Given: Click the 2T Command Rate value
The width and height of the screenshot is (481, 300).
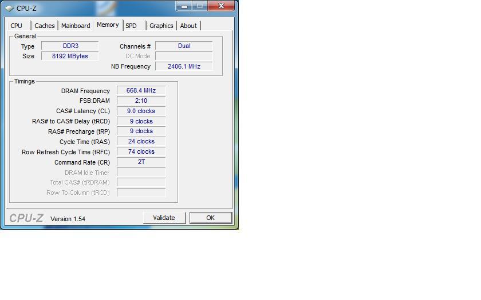Looking at the screenshot, I should [141, 162].
